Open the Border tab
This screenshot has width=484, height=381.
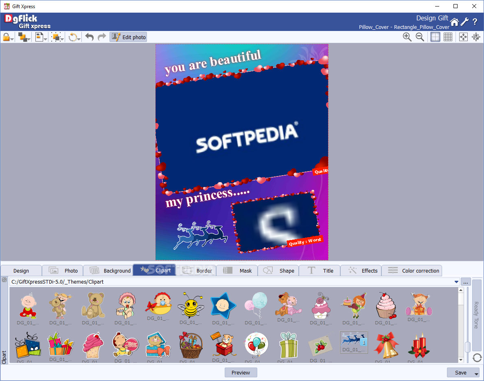point(196,271)
